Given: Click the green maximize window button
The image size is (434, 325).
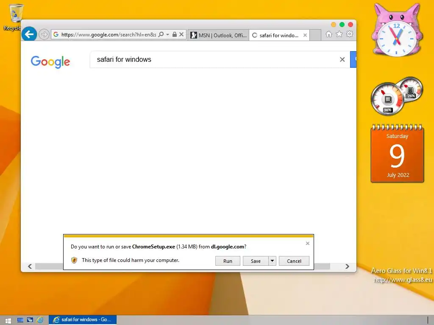Looking at the screenshot, I should pos(342,25).
